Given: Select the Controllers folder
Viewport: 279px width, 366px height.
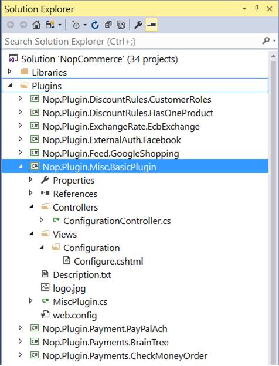Looking at the screenshot, I should [x=76, y=208].
